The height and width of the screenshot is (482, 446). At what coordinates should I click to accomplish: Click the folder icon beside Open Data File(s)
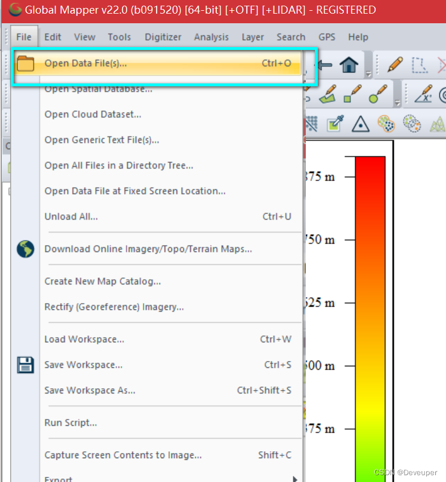tap(25, 64)
